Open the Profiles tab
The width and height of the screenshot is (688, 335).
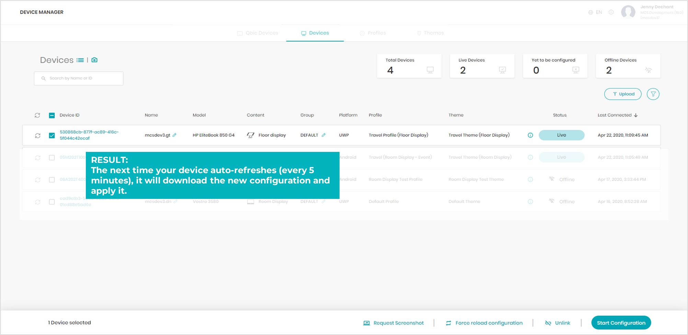373,33
